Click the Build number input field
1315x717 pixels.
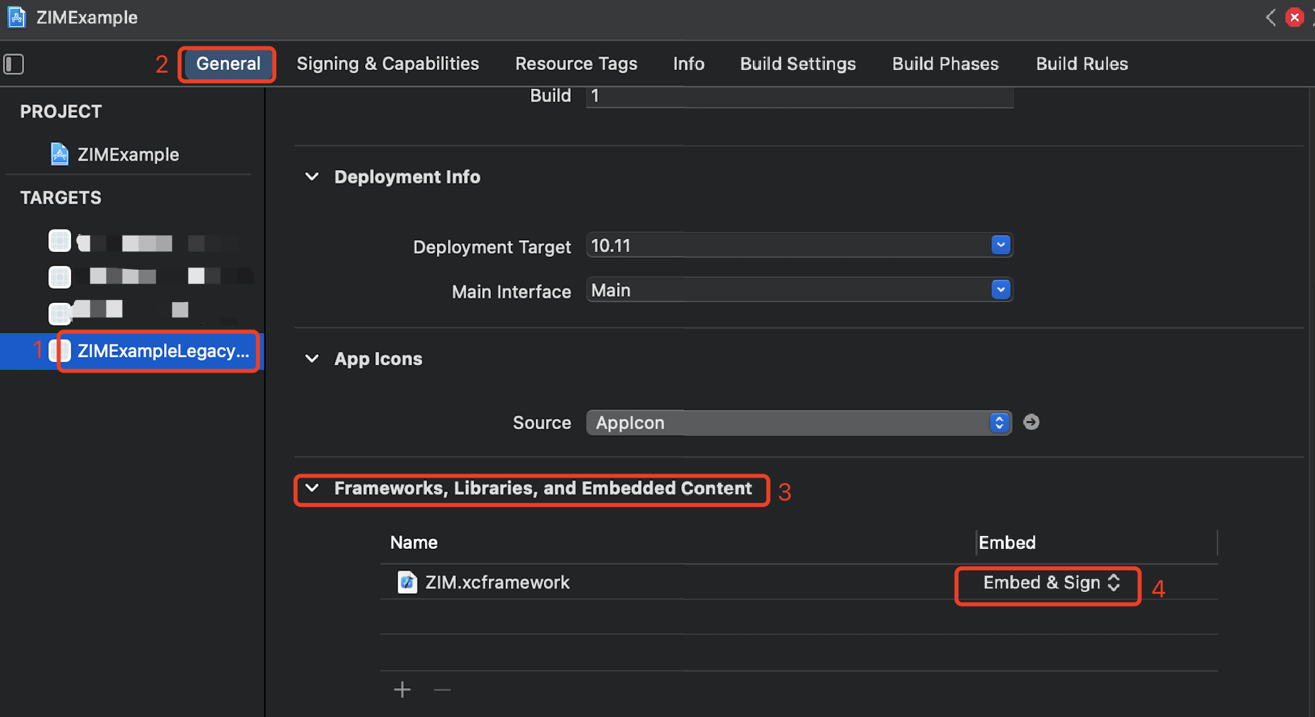click(x=799, y=96)
